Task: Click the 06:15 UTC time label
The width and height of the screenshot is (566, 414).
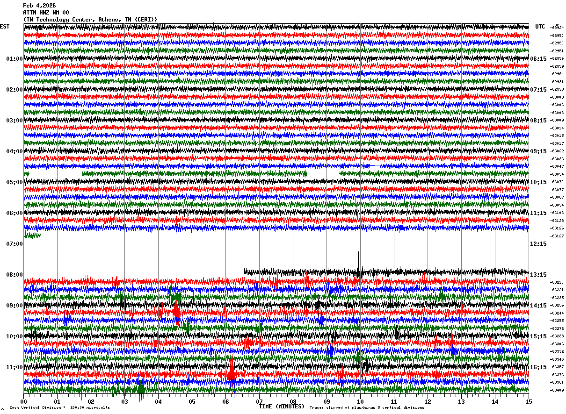Action: (x=538, y=59)
